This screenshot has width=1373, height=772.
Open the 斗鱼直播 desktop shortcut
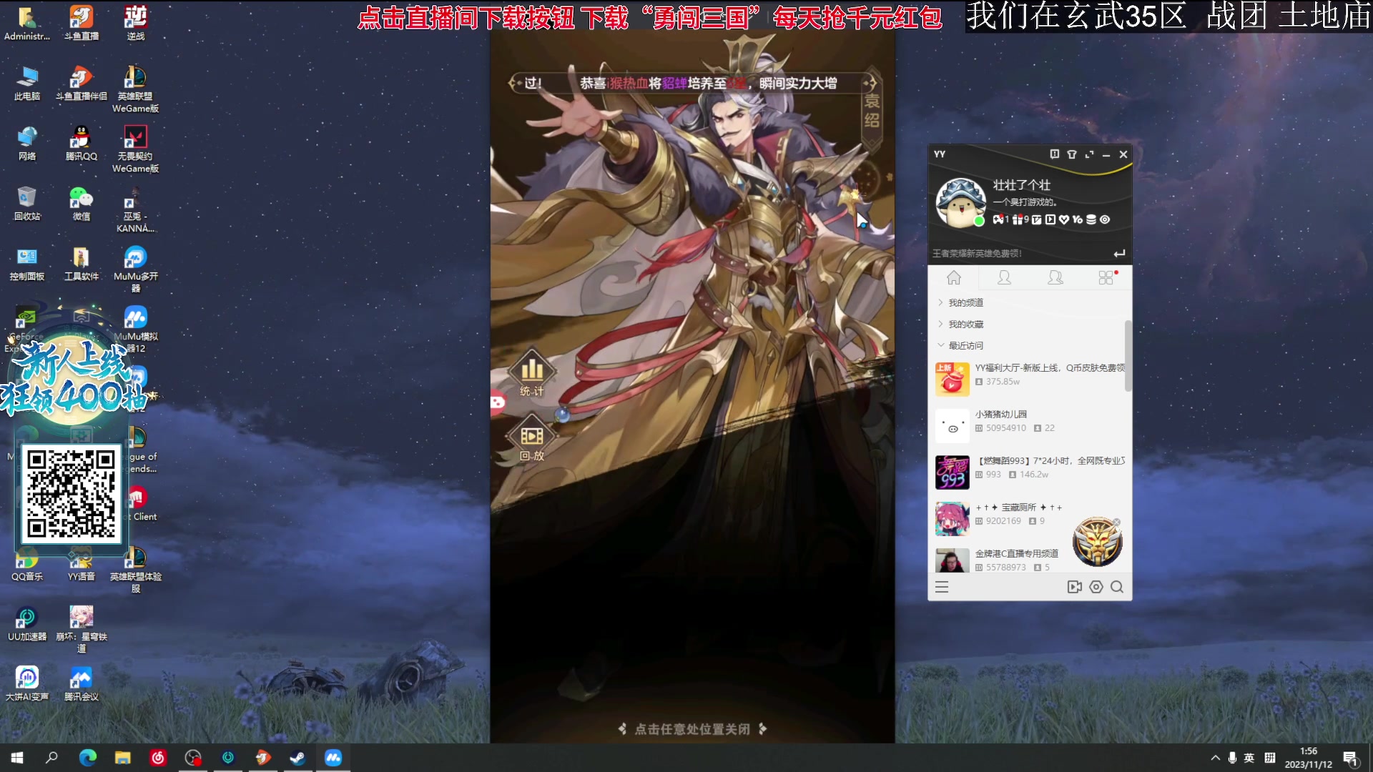click(x=82, y=23)
